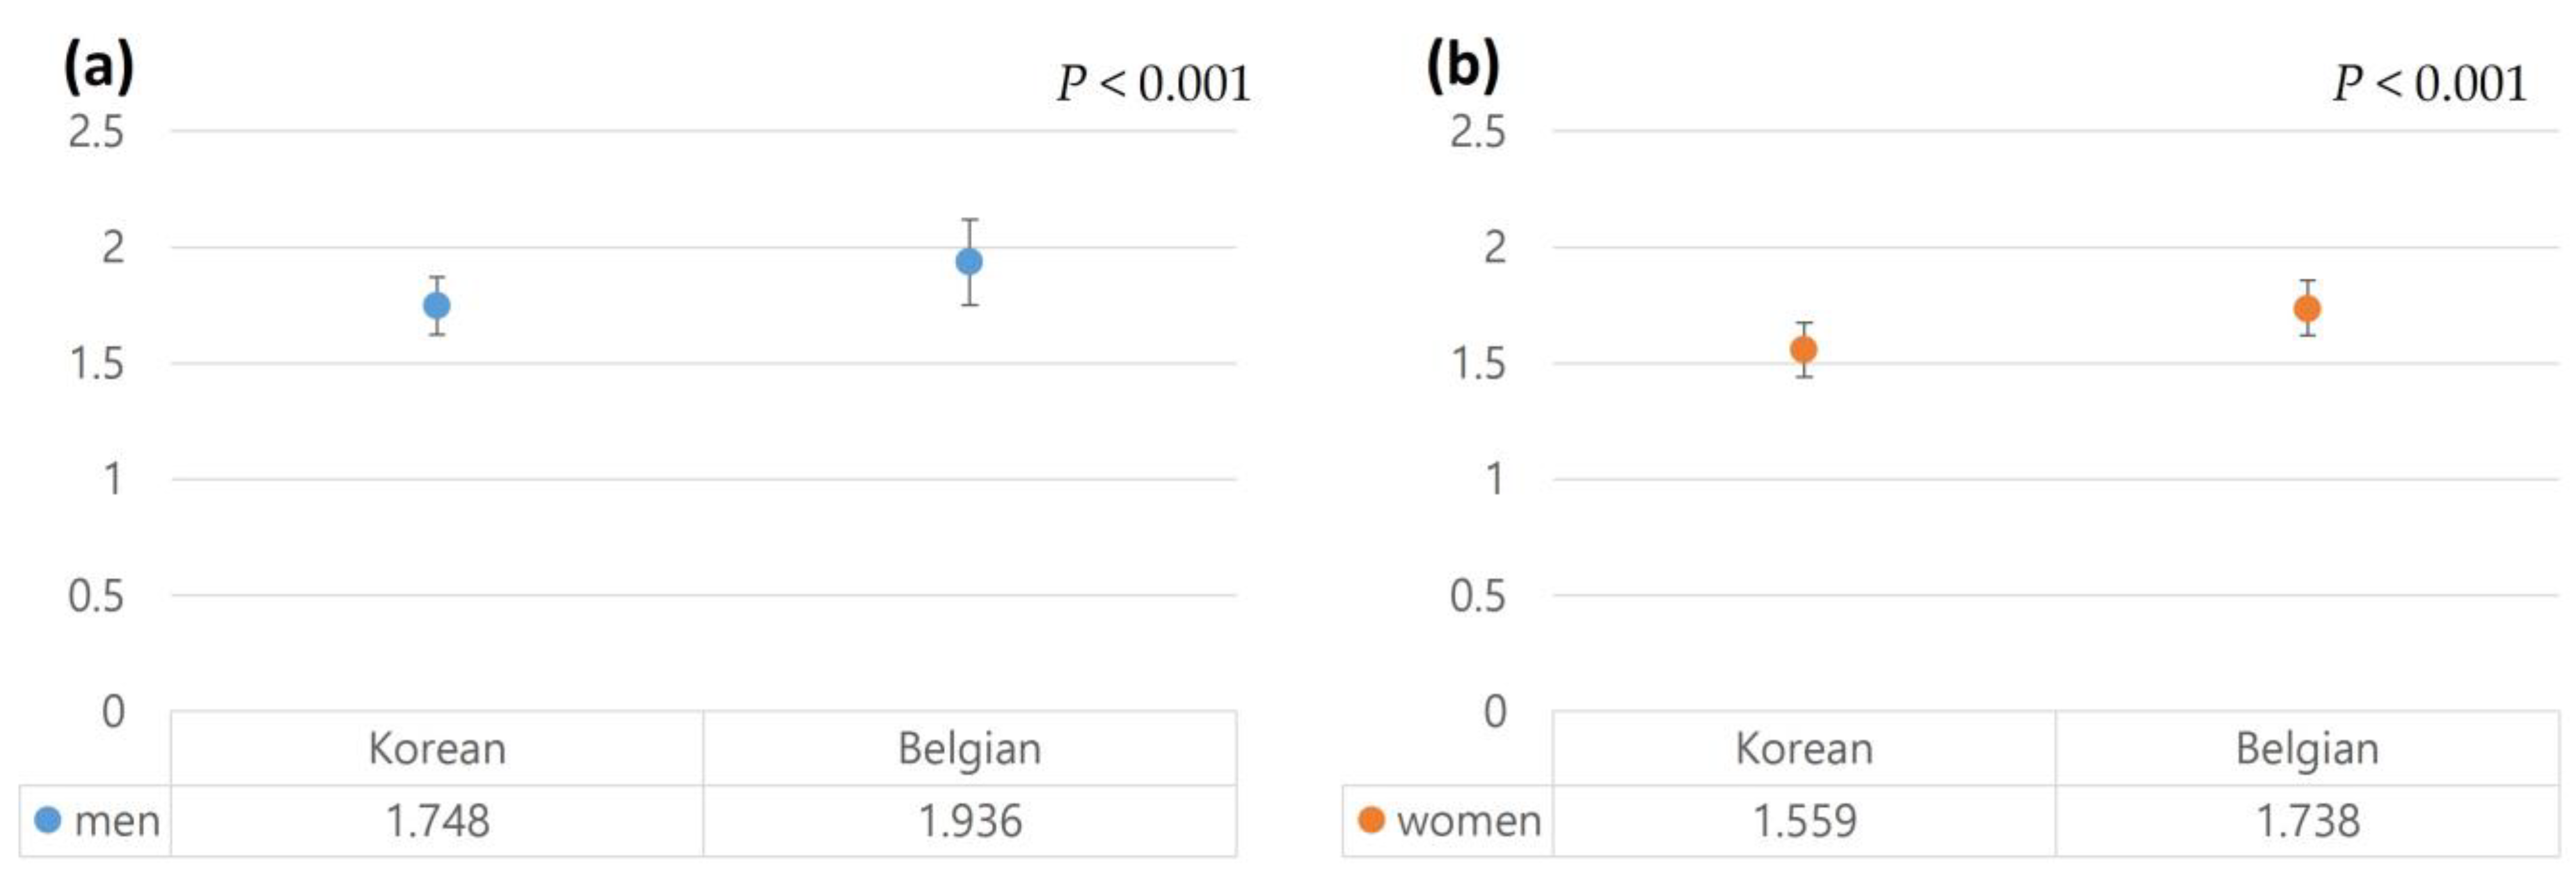Click the 1.559 table cell
Screen dimensions: 2576x878
1804,821
